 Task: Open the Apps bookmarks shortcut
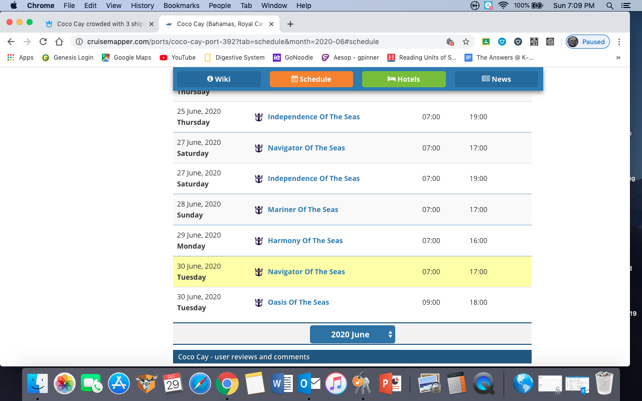(x=21, y=58)
